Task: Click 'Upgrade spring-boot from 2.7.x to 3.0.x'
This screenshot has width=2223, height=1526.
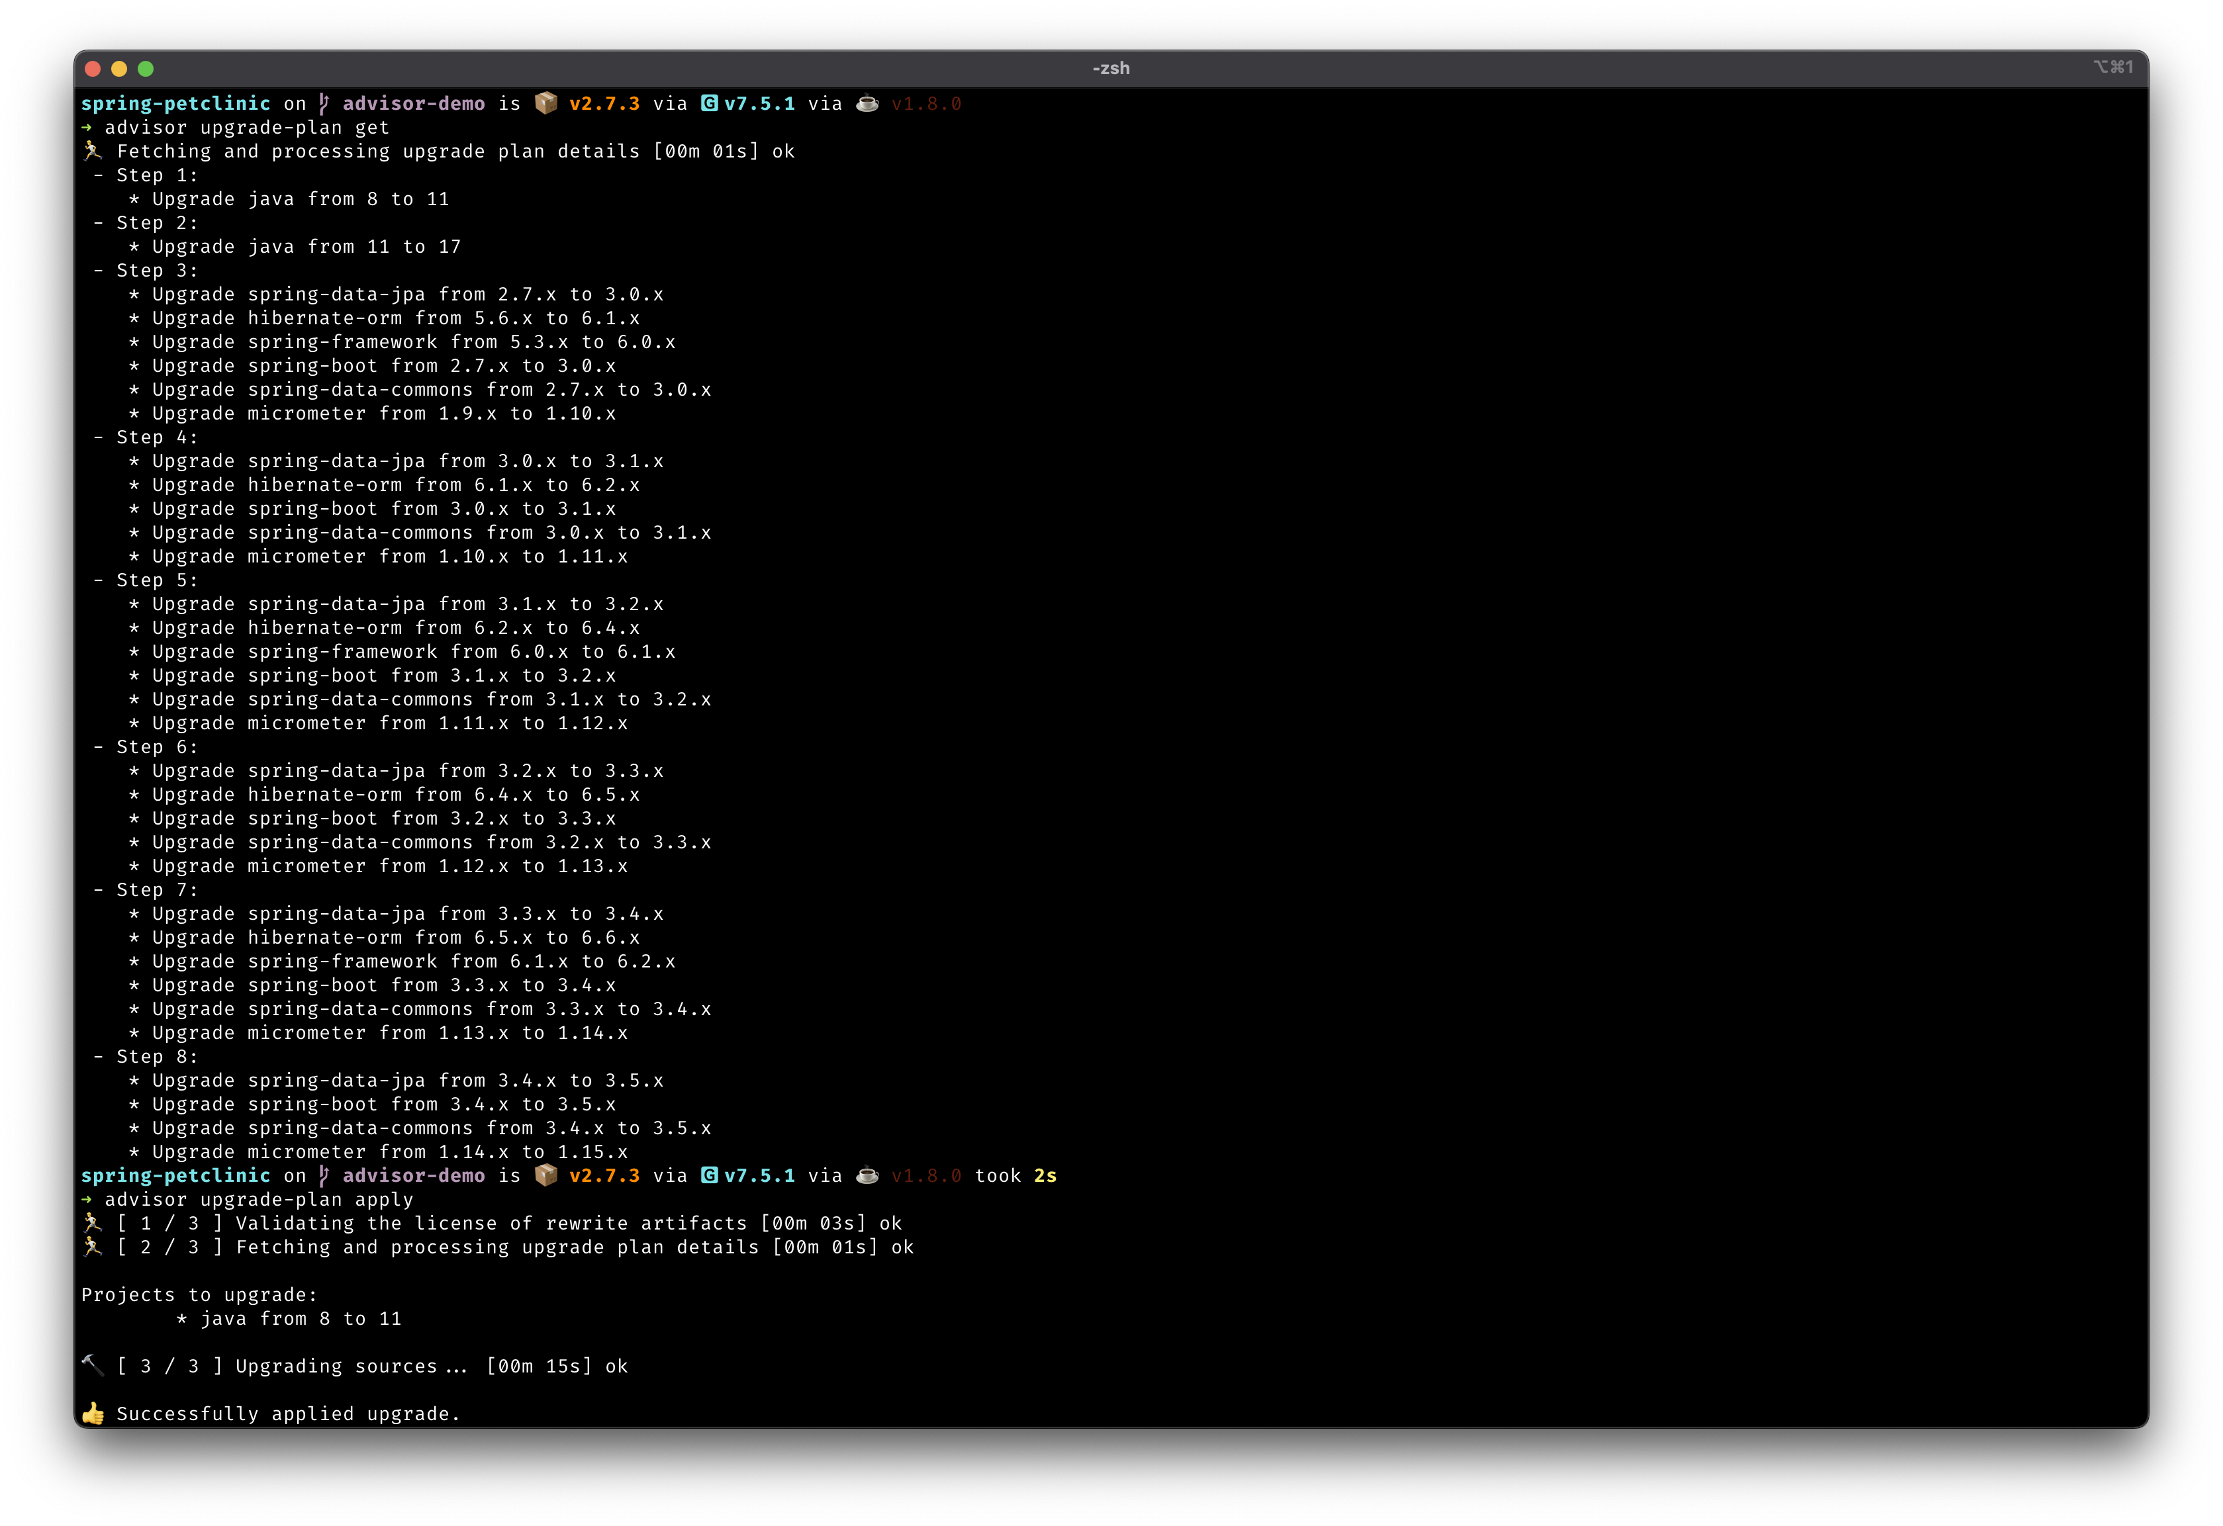Action: pyautogui.click(x=383, y=365)
